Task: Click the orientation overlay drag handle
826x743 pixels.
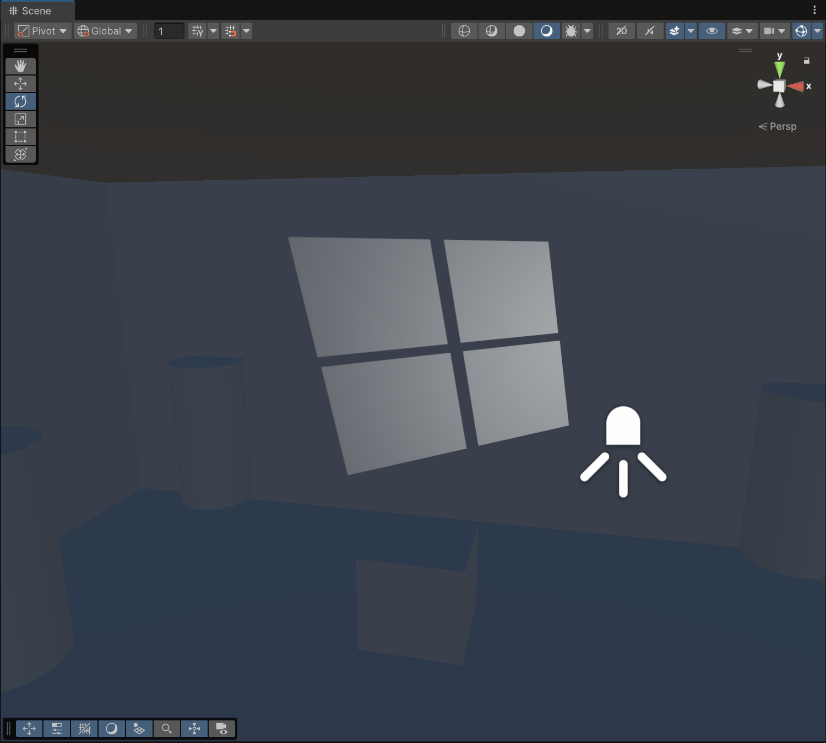Action: click(746, 50)
